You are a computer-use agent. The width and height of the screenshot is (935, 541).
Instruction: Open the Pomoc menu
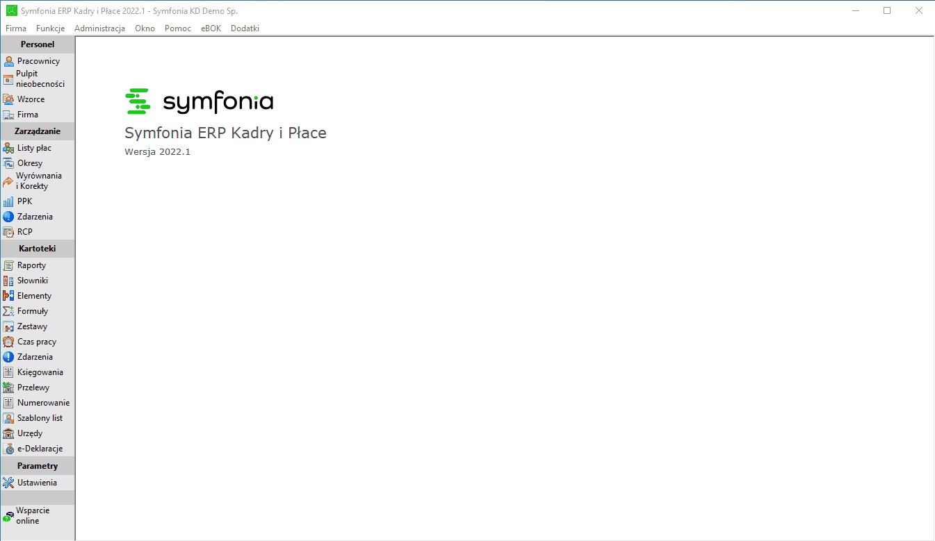[178, 28]
